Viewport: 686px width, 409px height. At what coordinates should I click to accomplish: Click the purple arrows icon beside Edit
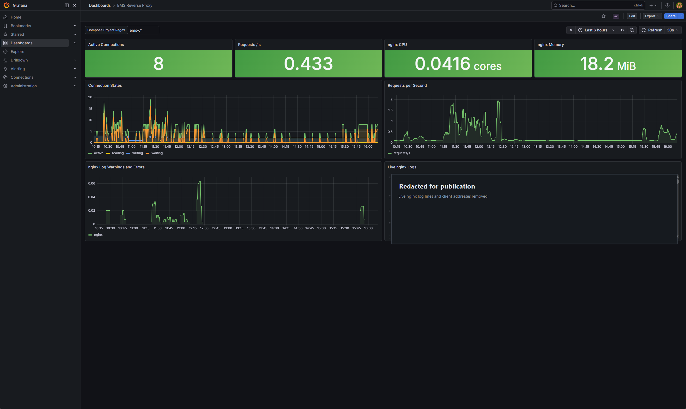point(616,16)
